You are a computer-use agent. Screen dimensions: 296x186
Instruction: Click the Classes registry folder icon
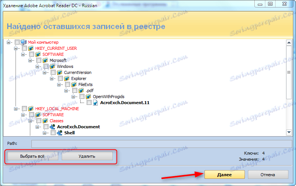click(45, 121)
